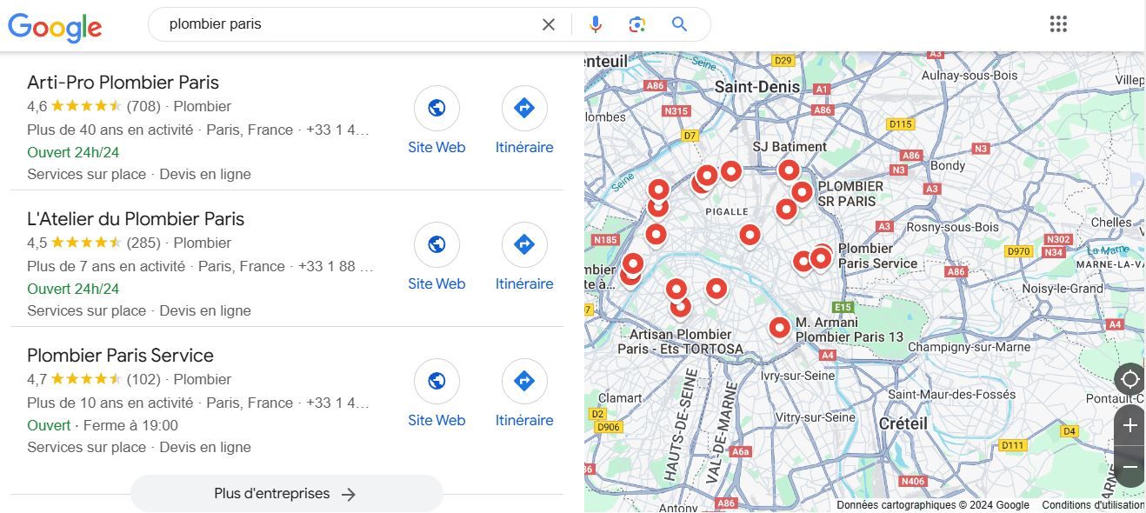Image resolution: width=1146 pixels, height=513 pixels.
Task: Click Site Web label for Arti-Pro Plombier
Action: (436, 147)
